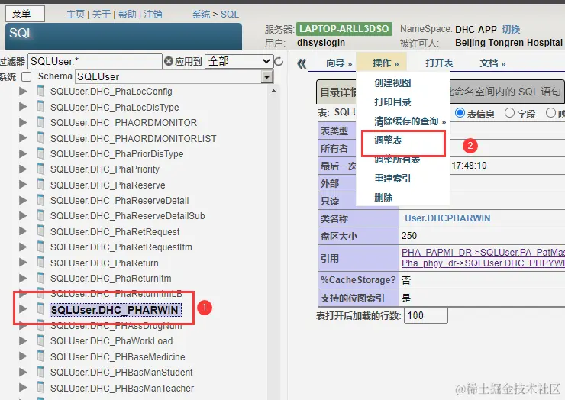
Task: Choose 打印目录 from the menu
Action: pyautogui.click(x=392, y=102)
